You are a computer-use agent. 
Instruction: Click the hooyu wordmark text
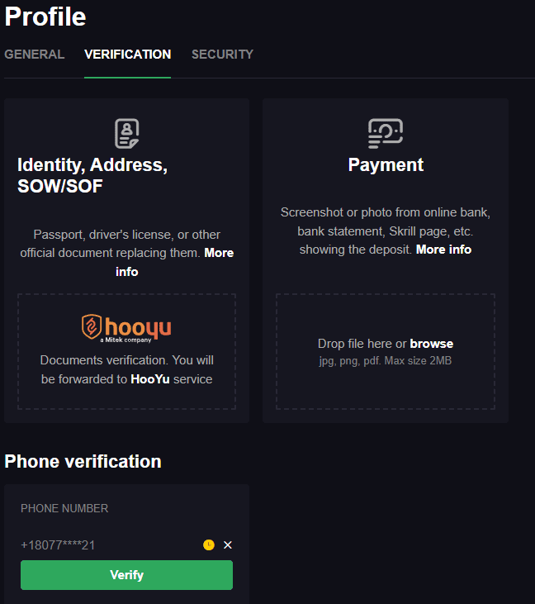point(138,327)
